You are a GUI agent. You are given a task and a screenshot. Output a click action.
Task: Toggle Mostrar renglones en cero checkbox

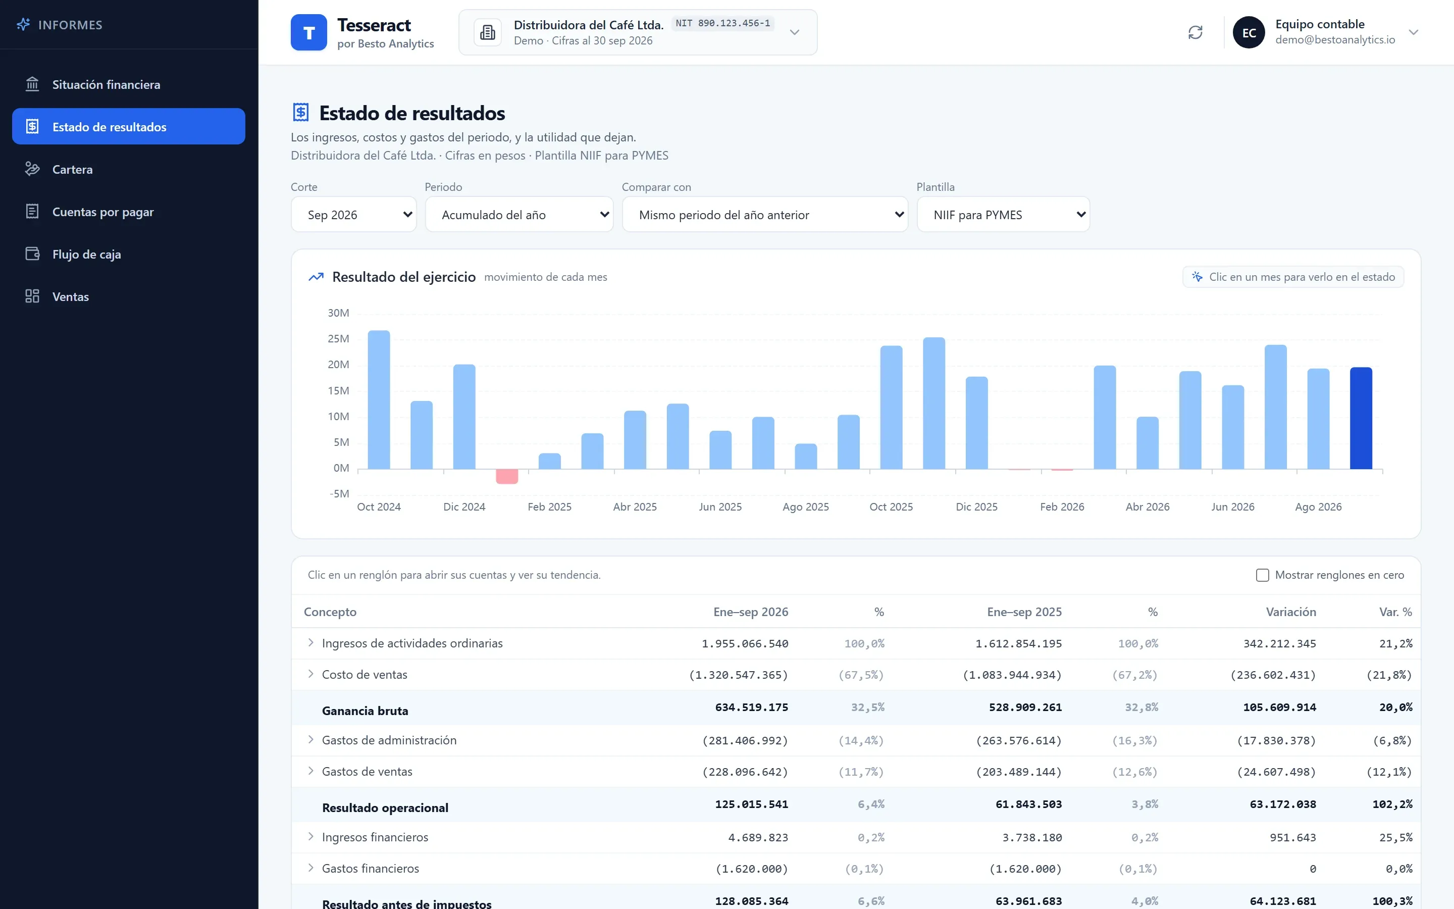click(x=1262, y=575)
